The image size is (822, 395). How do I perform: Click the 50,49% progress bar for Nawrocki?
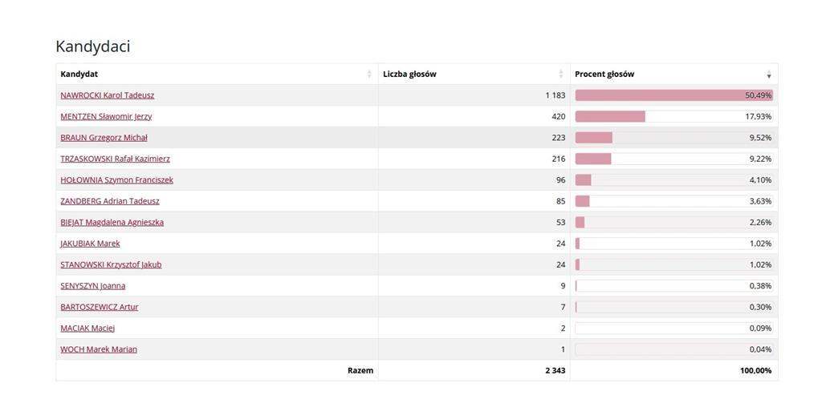(673, 95)
